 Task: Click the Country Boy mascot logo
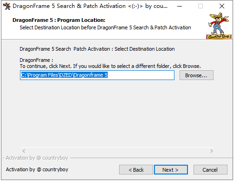click(219, 26)
